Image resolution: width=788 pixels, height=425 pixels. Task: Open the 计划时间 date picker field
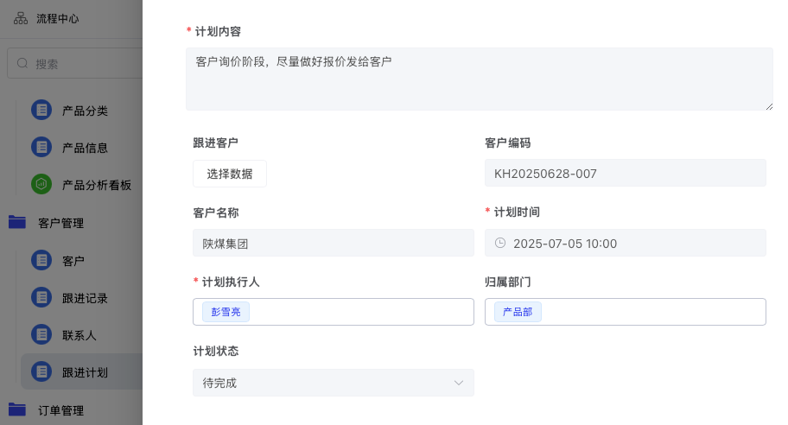coord(626,243)
